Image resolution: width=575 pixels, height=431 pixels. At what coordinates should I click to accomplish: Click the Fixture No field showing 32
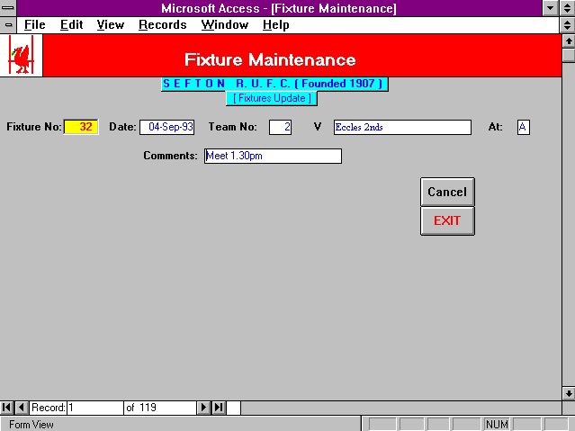[81, 127]
